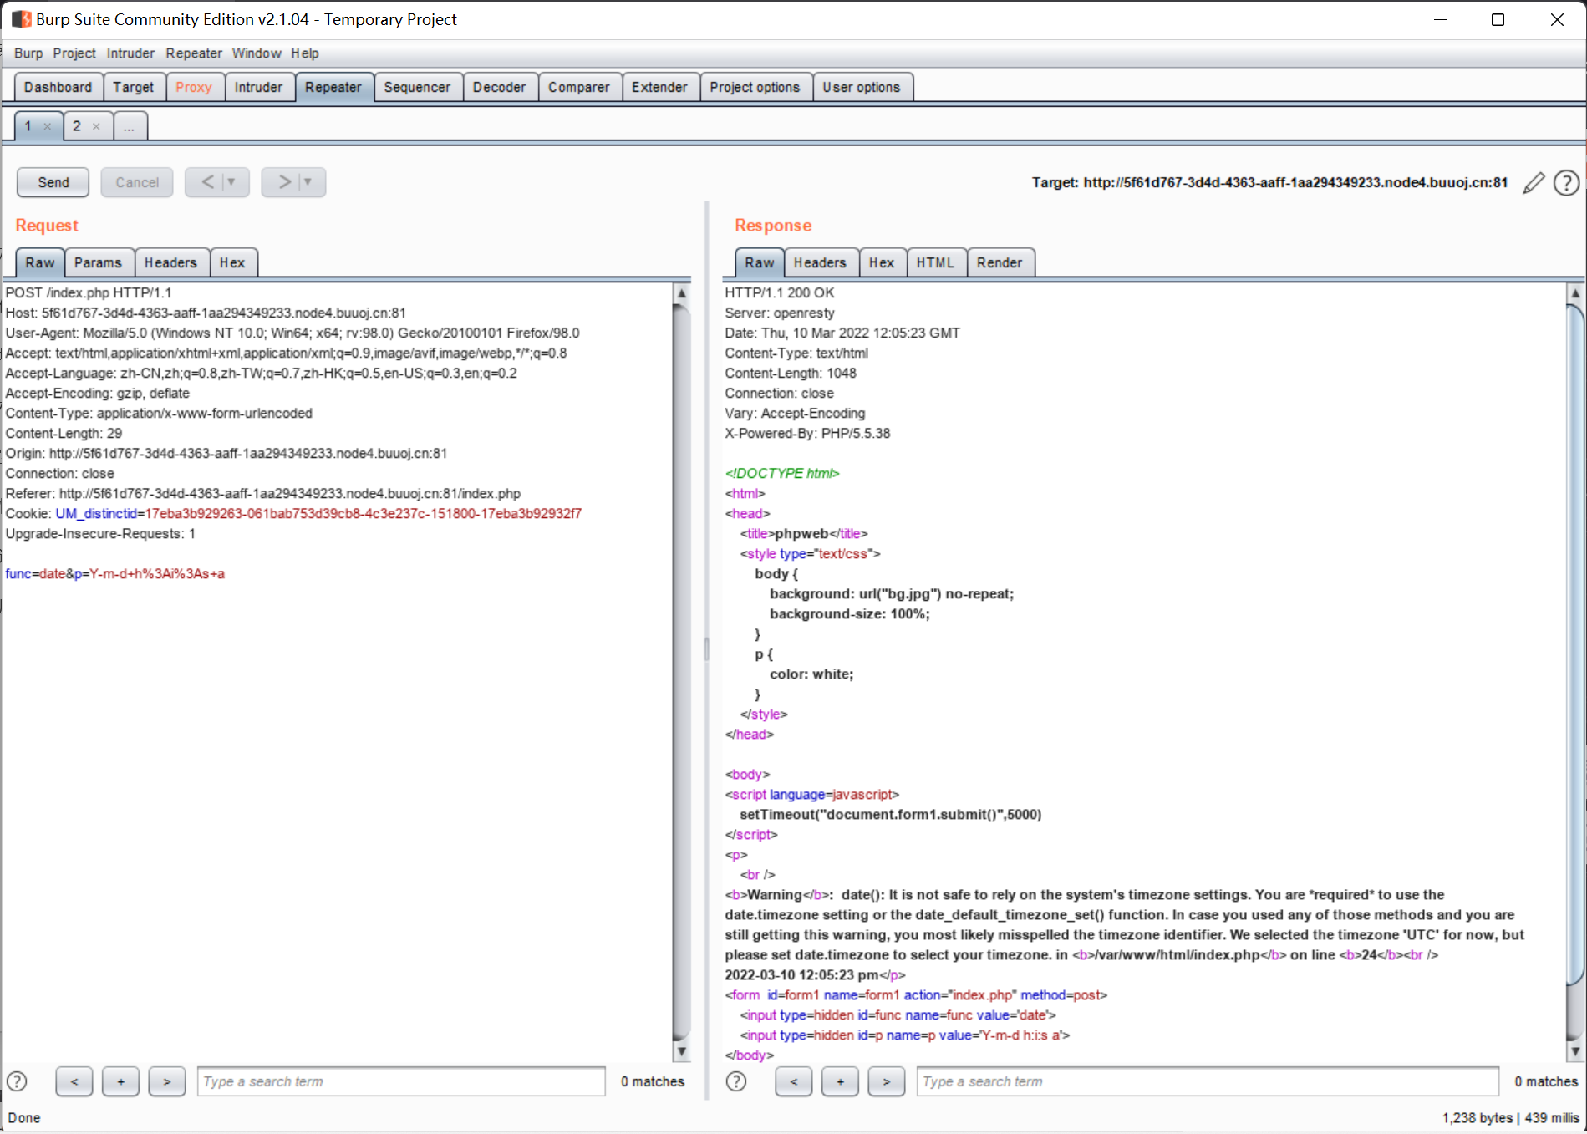Viewport: 1587px width, 1134px height.
Task: Click the pencil icon to edit target
Action: pyautogui.click(x=1533, y=182)
